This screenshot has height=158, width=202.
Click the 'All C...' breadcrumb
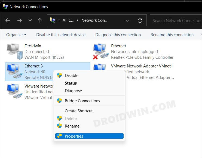[x=68, y=20]
